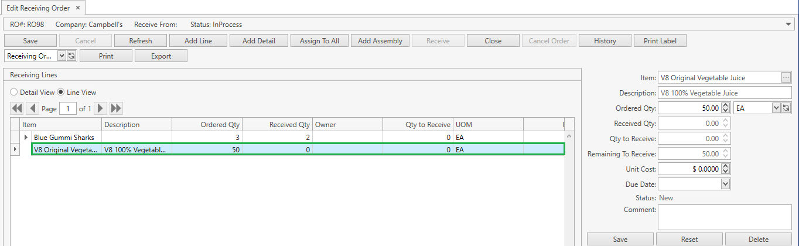
Task: Sort by Ordered Qty column header
Action: pyautogui.click(x=207, y=125)
